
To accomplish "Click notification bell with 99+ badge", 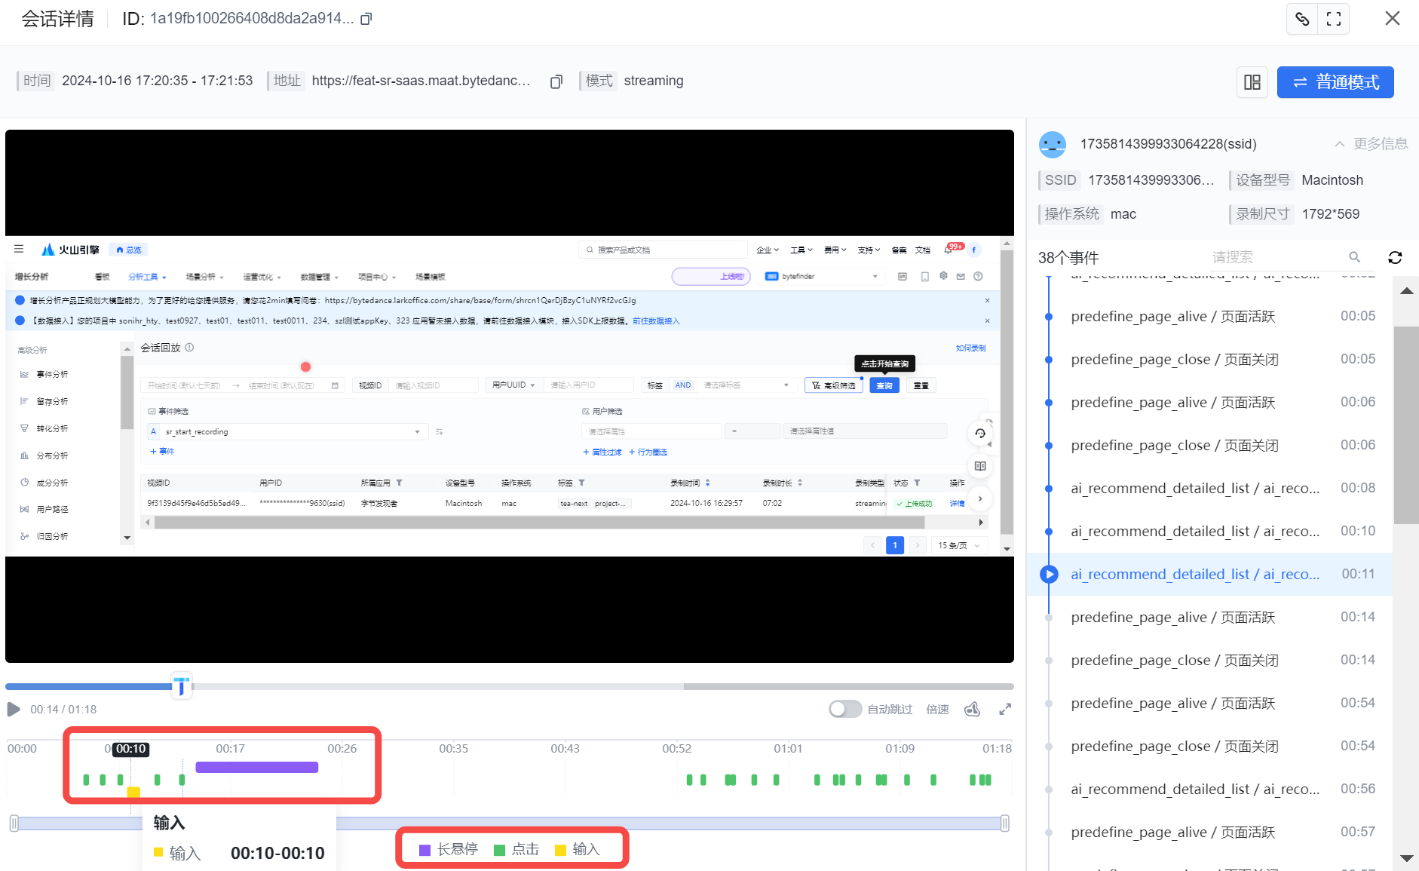I will coord(949,250).
